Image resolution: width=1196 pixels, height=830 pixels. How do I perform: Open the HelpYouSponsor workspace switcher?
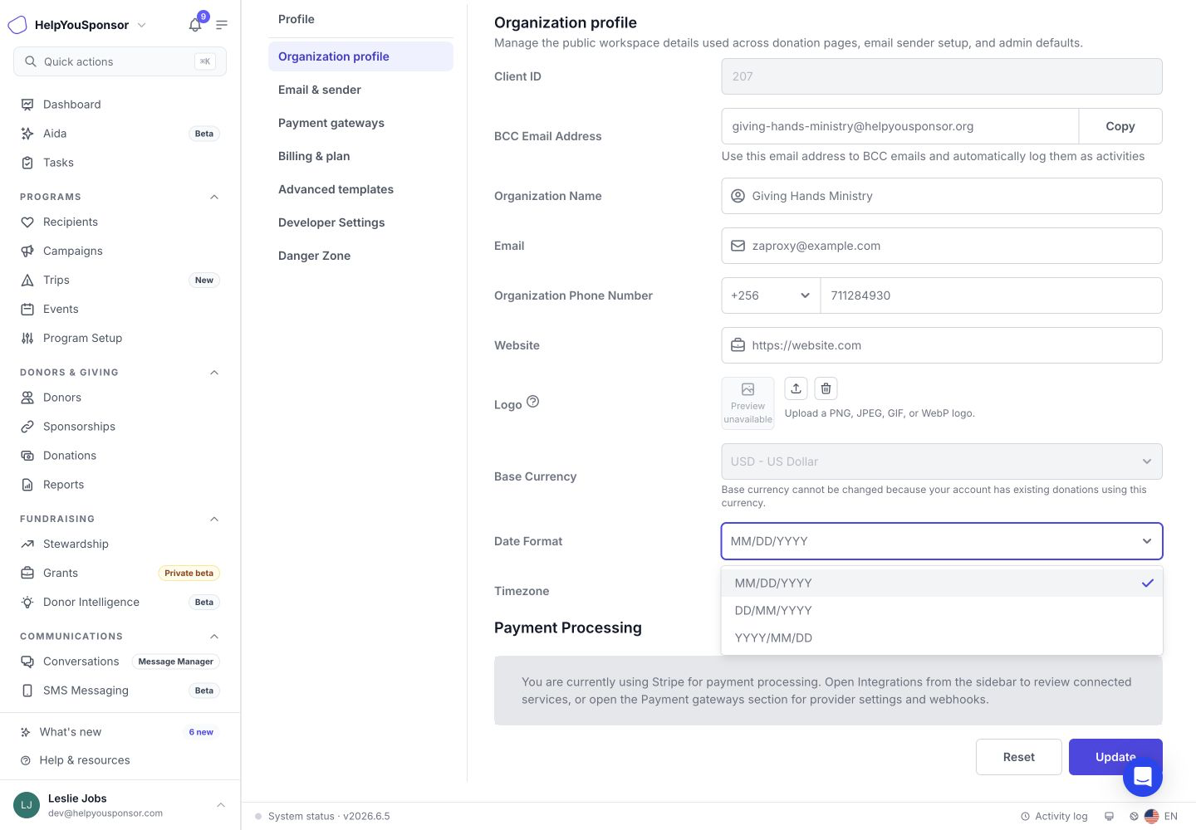tap(77, 25)
